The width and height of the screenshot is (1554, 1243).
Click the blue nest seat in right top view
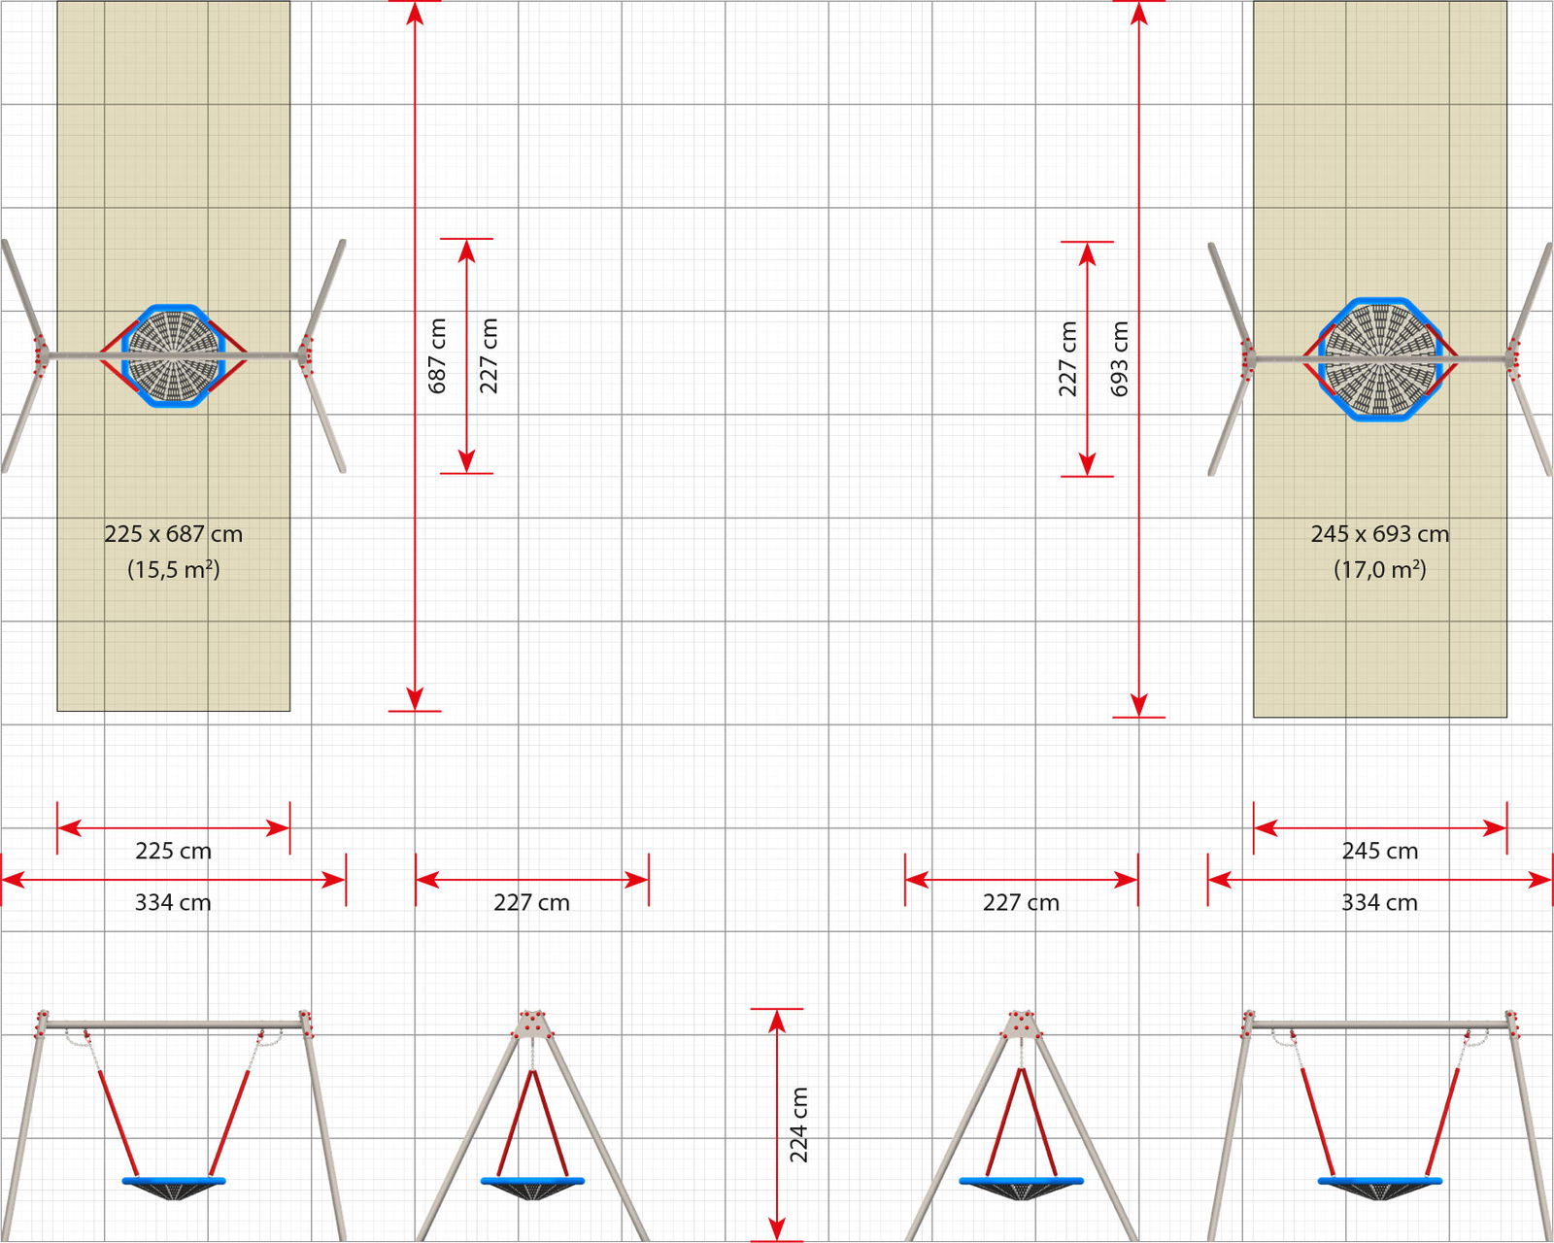click(1379, 359)
